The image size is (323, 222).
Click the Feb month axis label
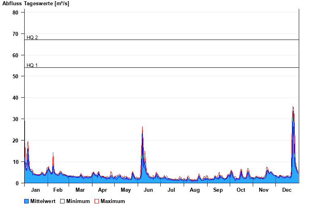click(x=58, y=190)
